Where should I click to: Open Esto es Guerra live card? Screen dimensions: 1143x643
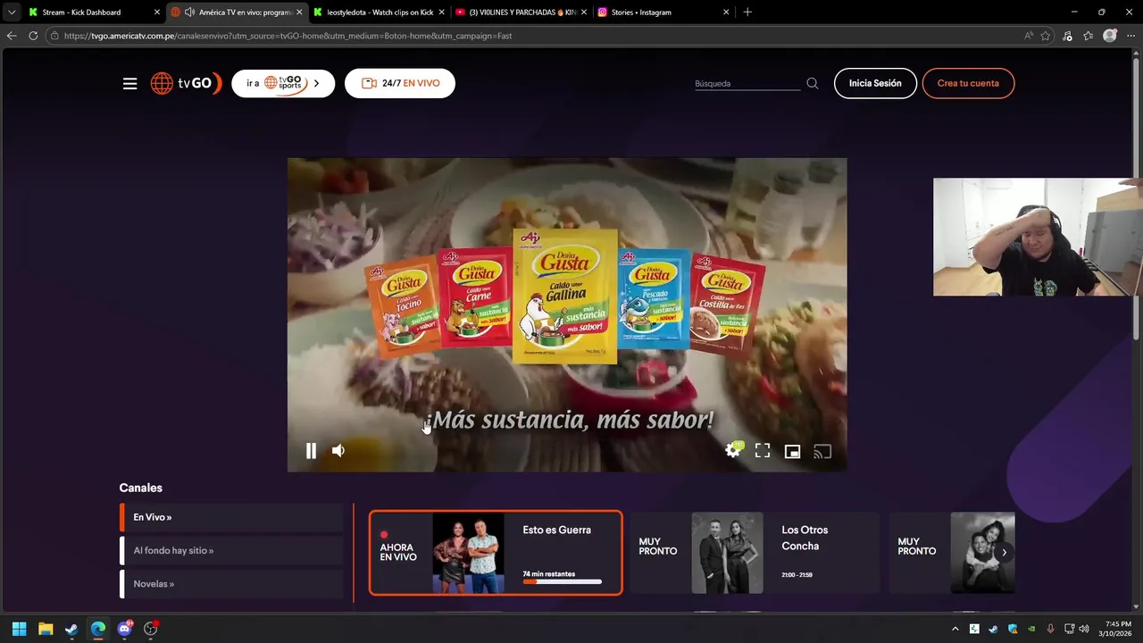(x=496, y=553)
